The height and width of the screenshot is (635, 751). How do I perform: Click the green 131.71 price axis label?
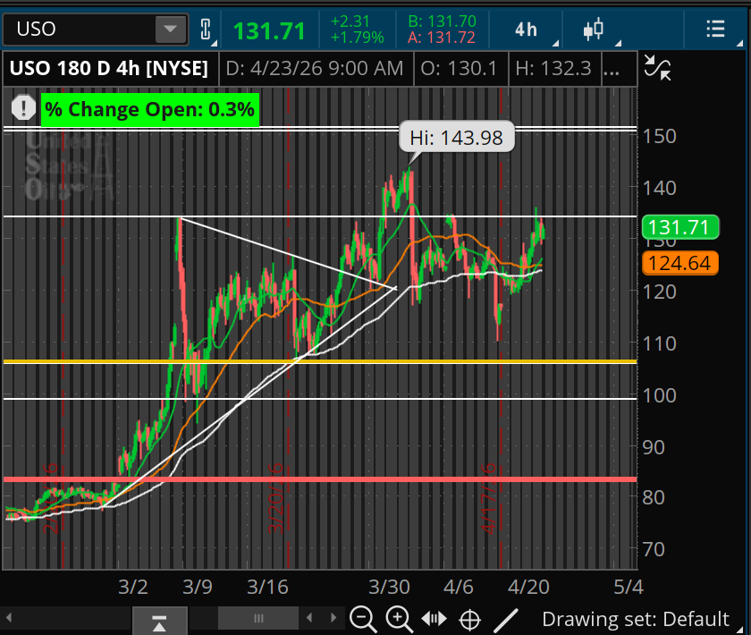pos(680,227)
